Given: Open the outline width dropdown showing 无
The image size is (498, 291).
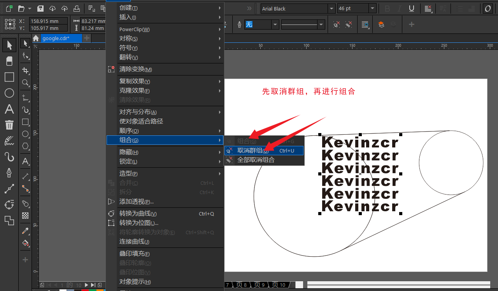Looking at the screenshot, I should pos(275,25).
